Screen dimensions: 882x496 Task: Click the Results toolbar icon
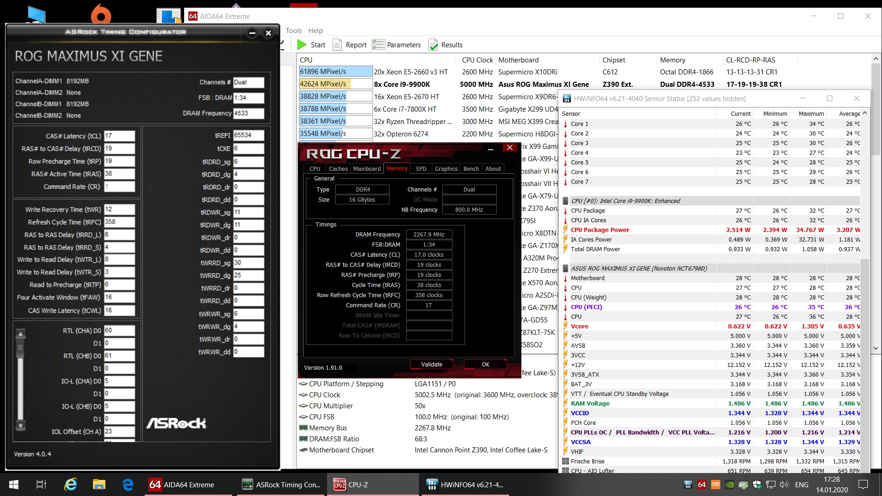(433, 45)
